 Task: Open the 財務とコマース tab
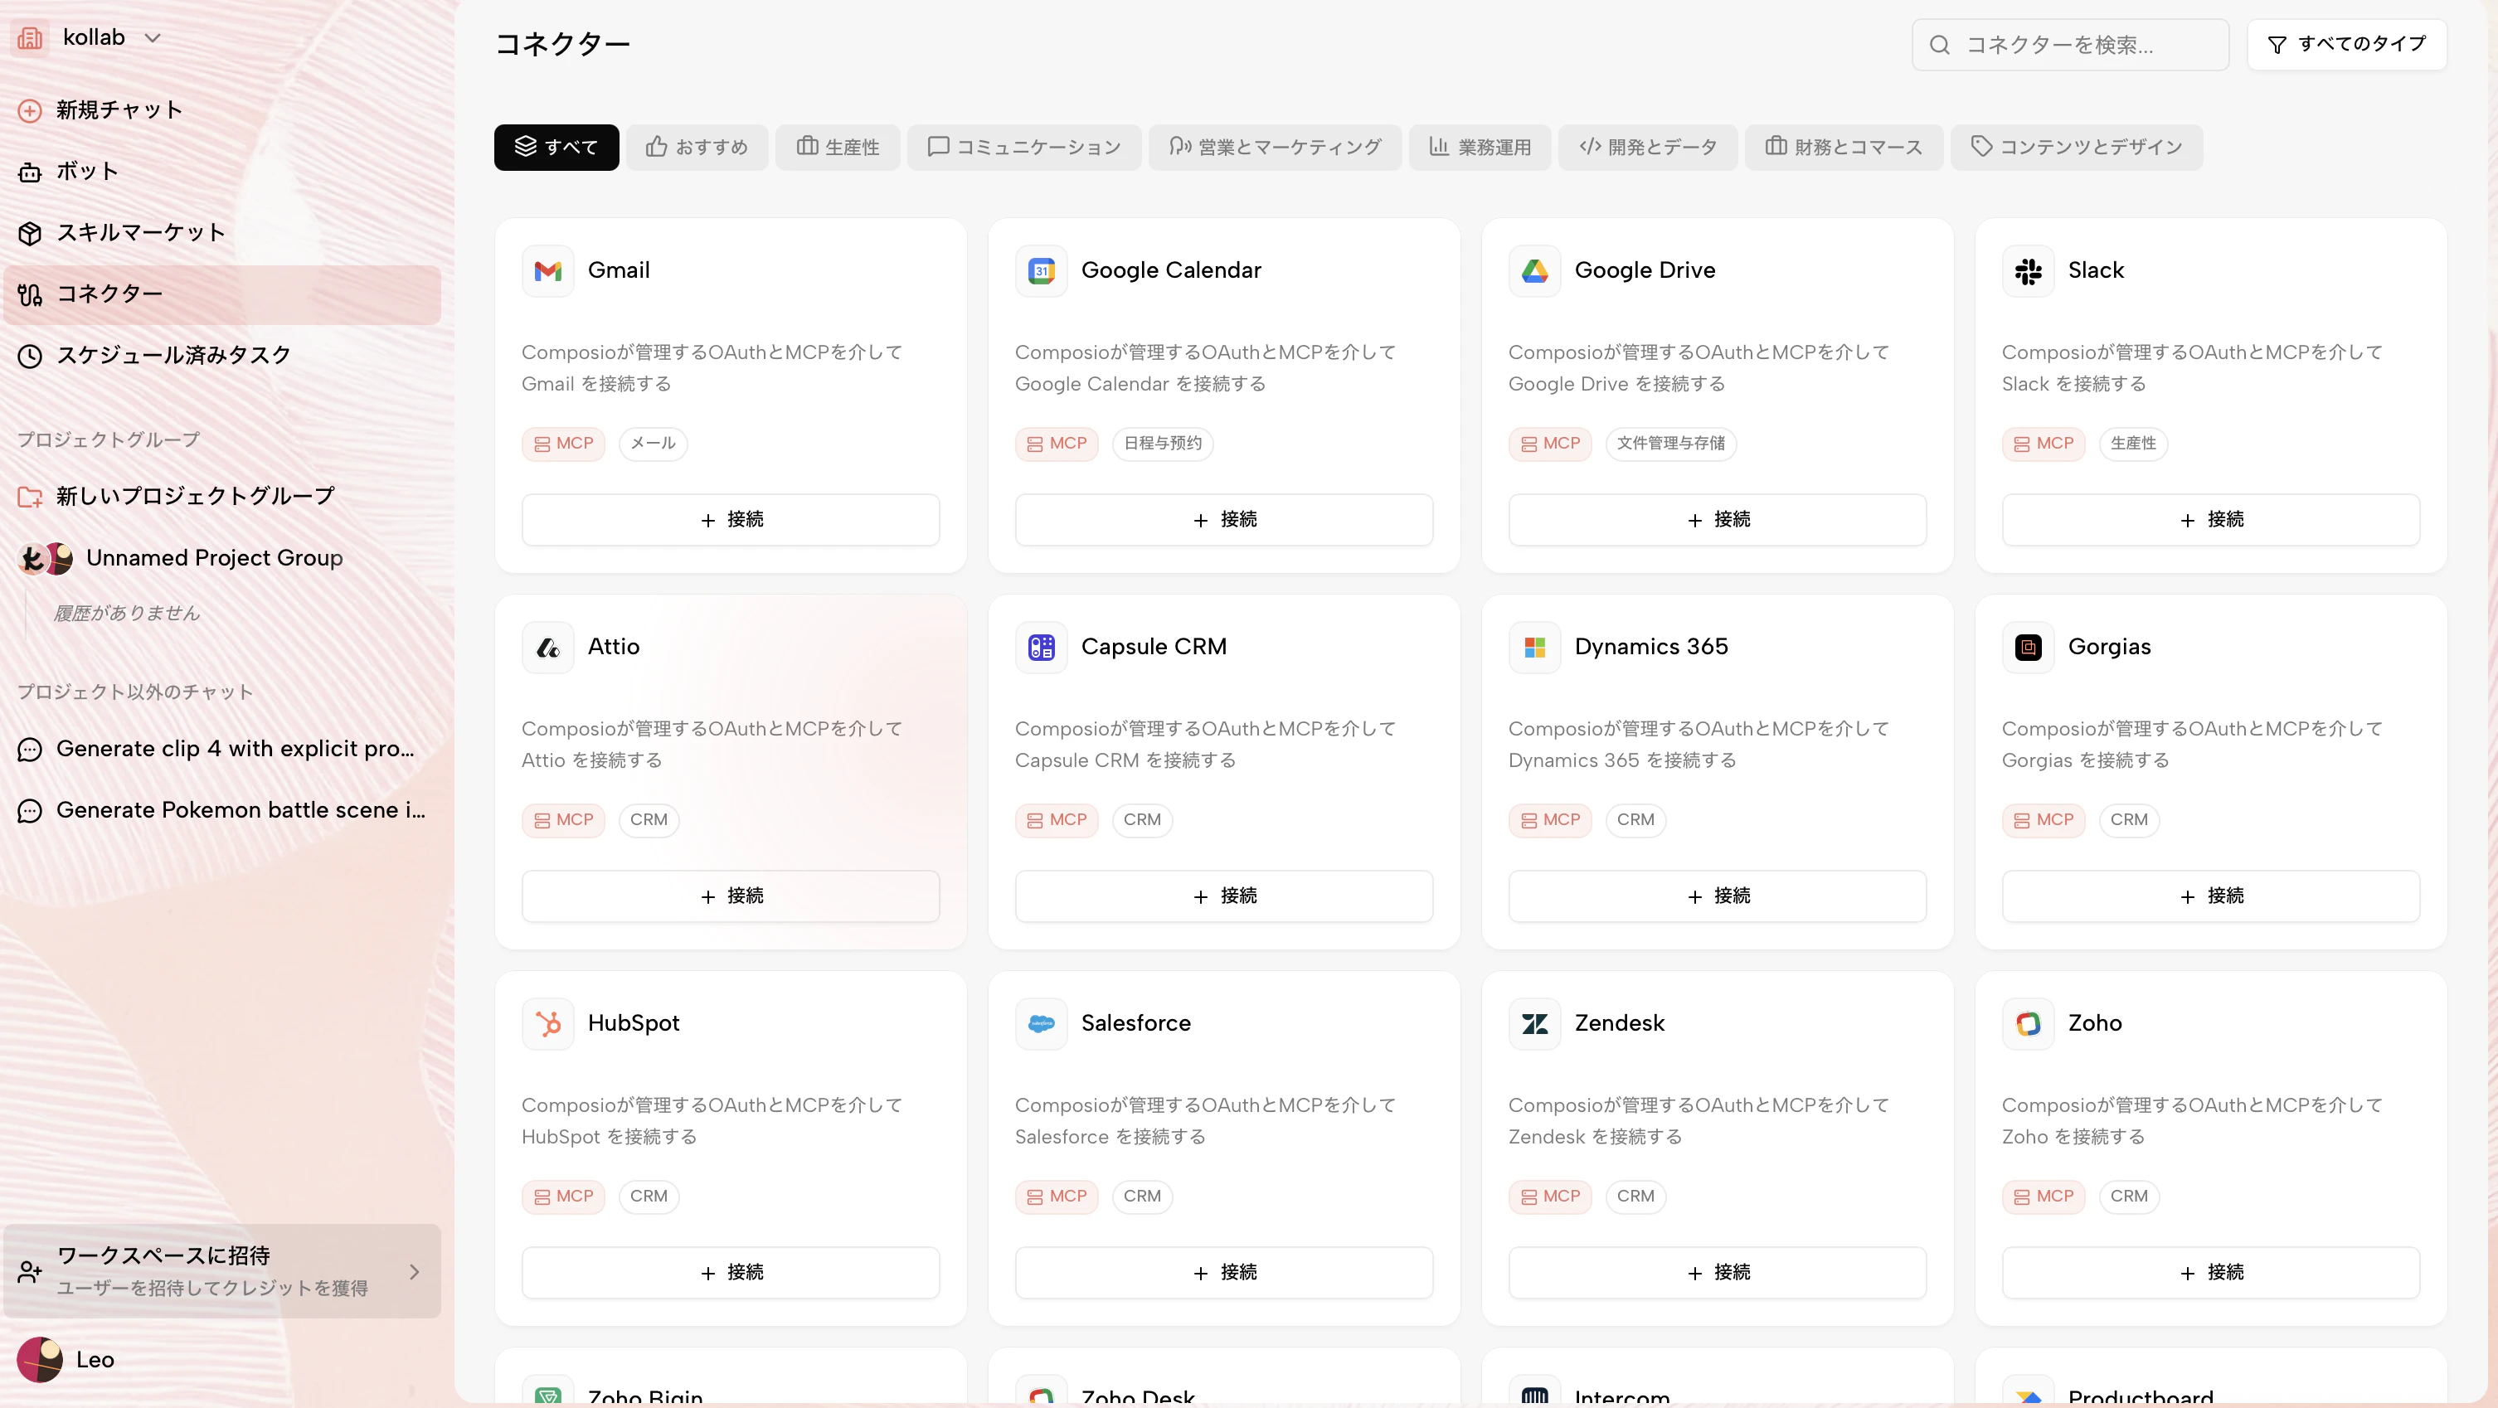click(1844, 148)
